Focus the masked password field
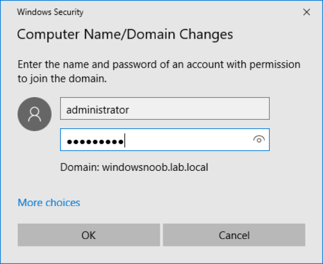The height and width of the screenshot is (264, 323). tap(165, 140)
